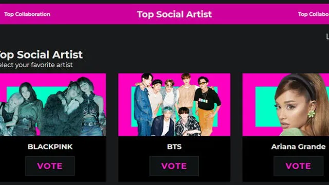Click the cut-off 'L' text at right edge
Image resolution: width=329 pixels, height=185 pixels.
327,36
